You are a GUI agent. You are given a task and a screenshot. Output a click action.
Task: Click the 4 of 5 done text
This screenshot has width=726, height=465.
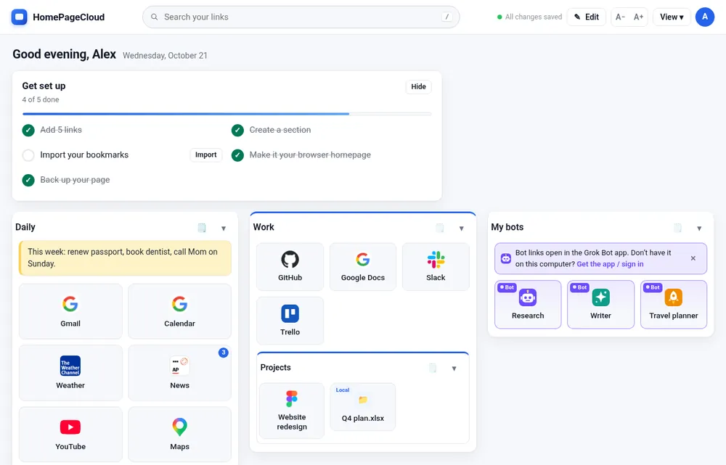click(x=41, y=99)
